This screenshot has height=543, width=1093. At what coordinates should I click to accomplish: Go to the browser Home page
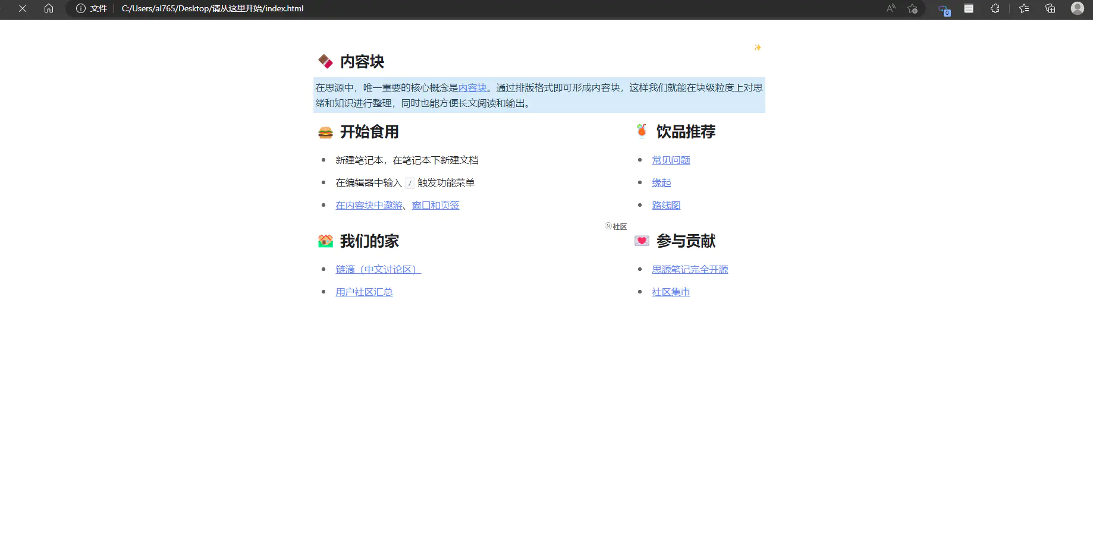(x=49, y=8)
